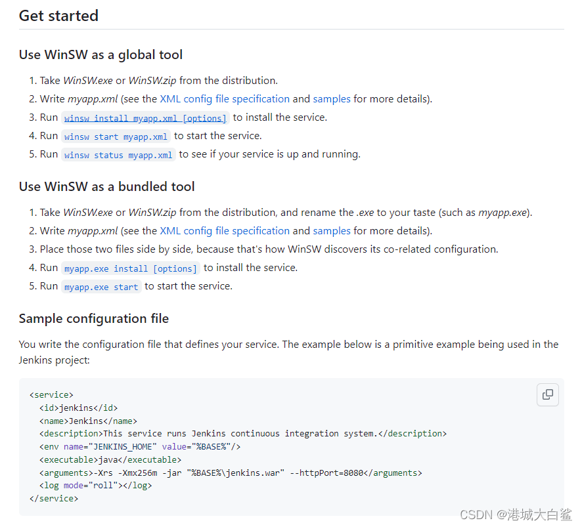This screenshot has width=582, height=527.
Task: Click the Sample configuration file heading
Action: [93, 318]
